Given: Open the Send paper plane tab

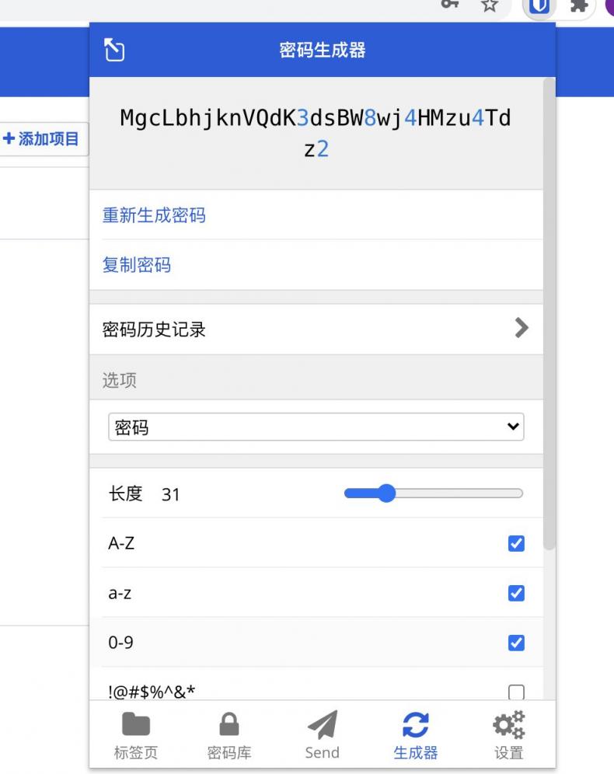Looking at the screenshot, I should point(323,734).
